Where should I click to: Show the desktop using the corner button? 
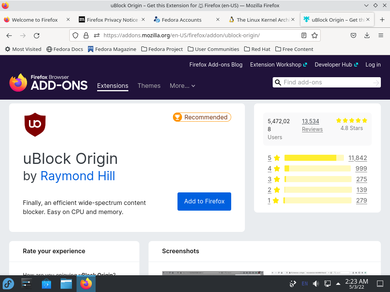click(x=380, y=284)
